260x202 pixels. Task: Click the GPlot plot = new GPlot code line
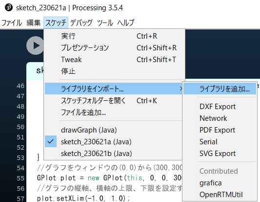pos(109,178)
